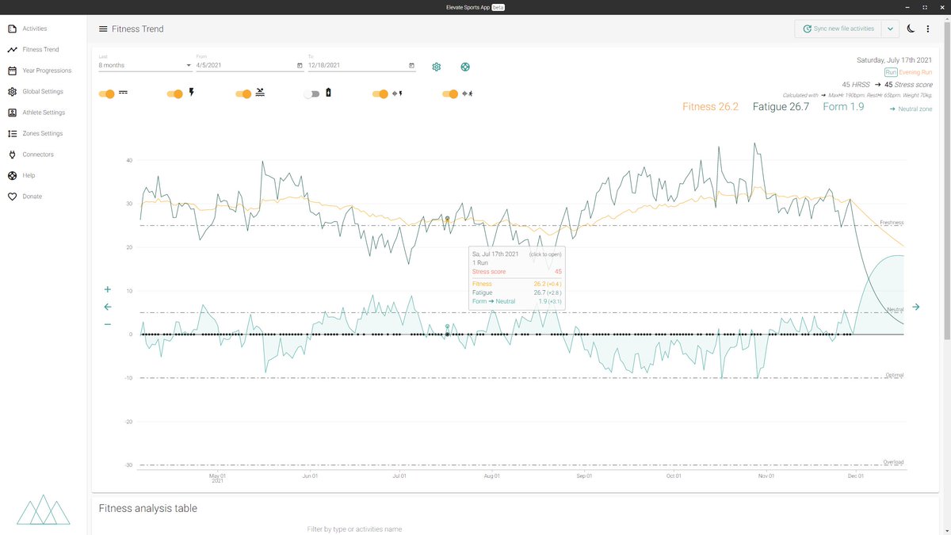The width and height of the screenshot is (951, 535).
Task: Shift chart period back with left arrow
Action: [108, 307]
